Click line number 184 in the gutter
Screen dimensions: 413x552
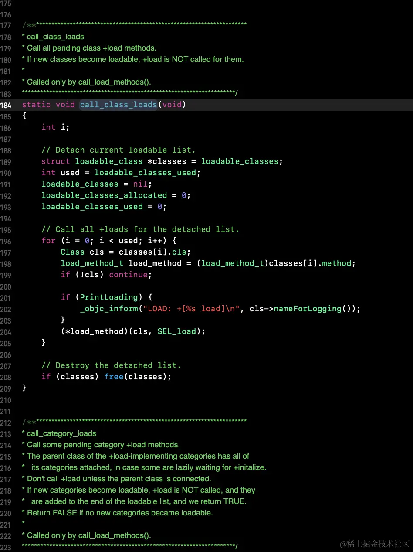(x=6, y=105)
